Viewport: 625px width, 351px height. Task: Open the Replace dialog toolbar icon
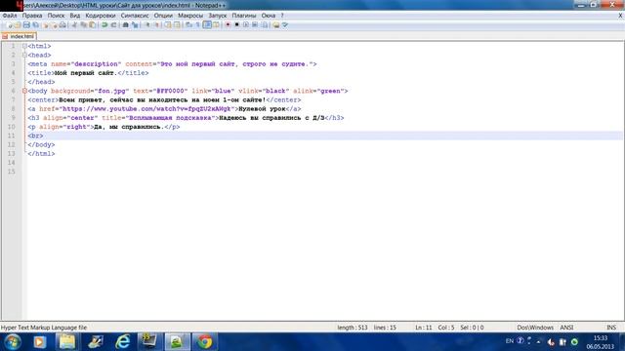135,25
